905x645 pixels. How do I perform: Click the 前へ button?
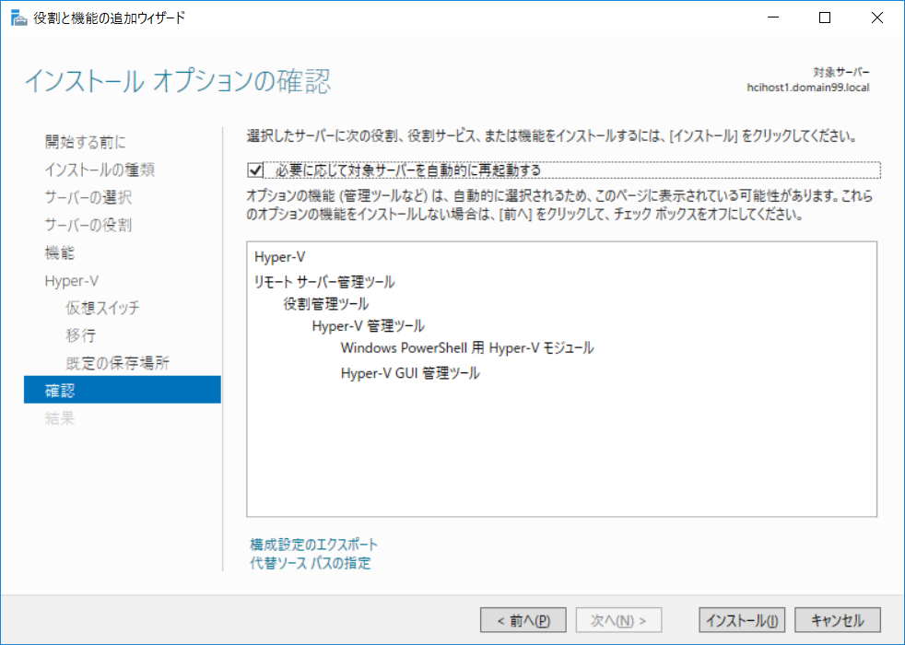click(523, 620)
